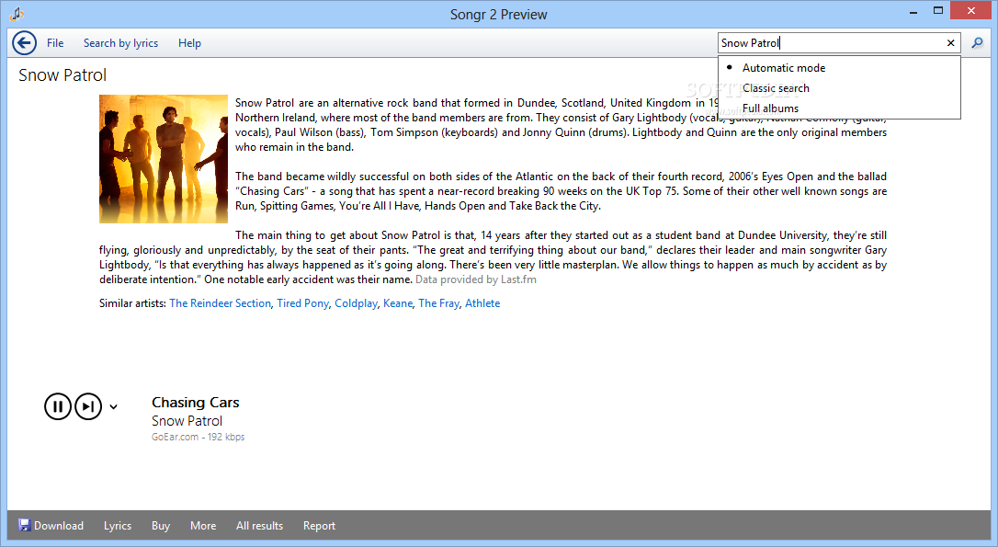Maximize the Songr window
998x547 pixels.
pos(937,11)
